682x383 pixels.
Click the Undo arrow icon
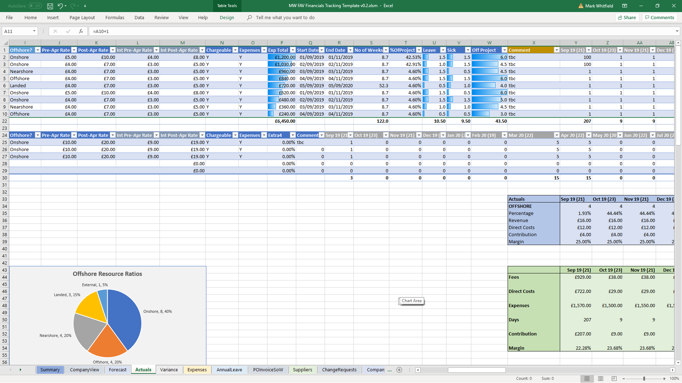60,6
